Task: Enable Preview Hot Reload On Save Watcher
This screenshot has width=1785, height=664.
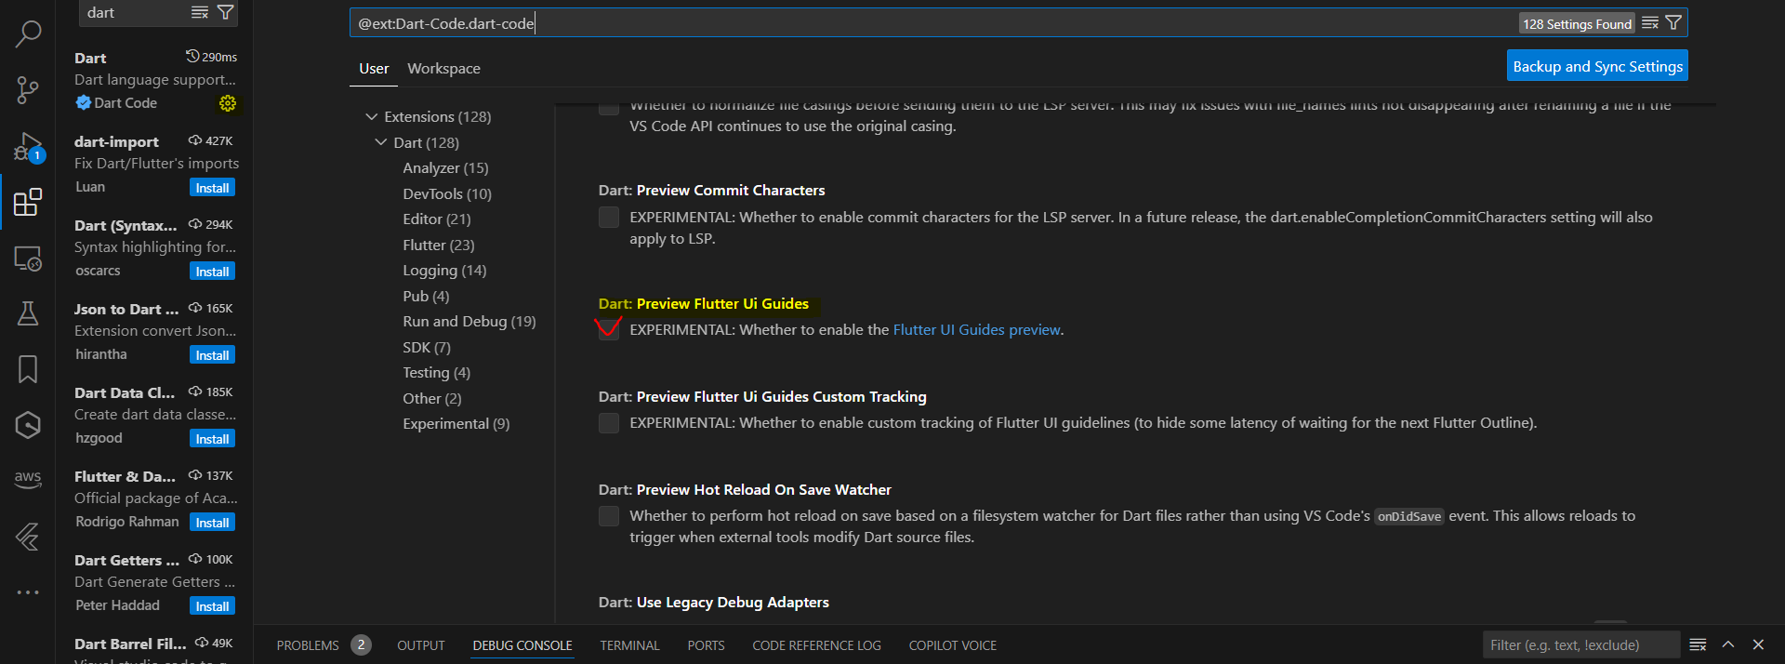Action: [609, 516]
